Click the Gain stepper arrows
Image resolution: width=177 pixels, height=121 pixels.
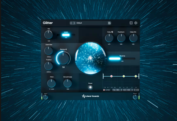(x=132, y=90)
